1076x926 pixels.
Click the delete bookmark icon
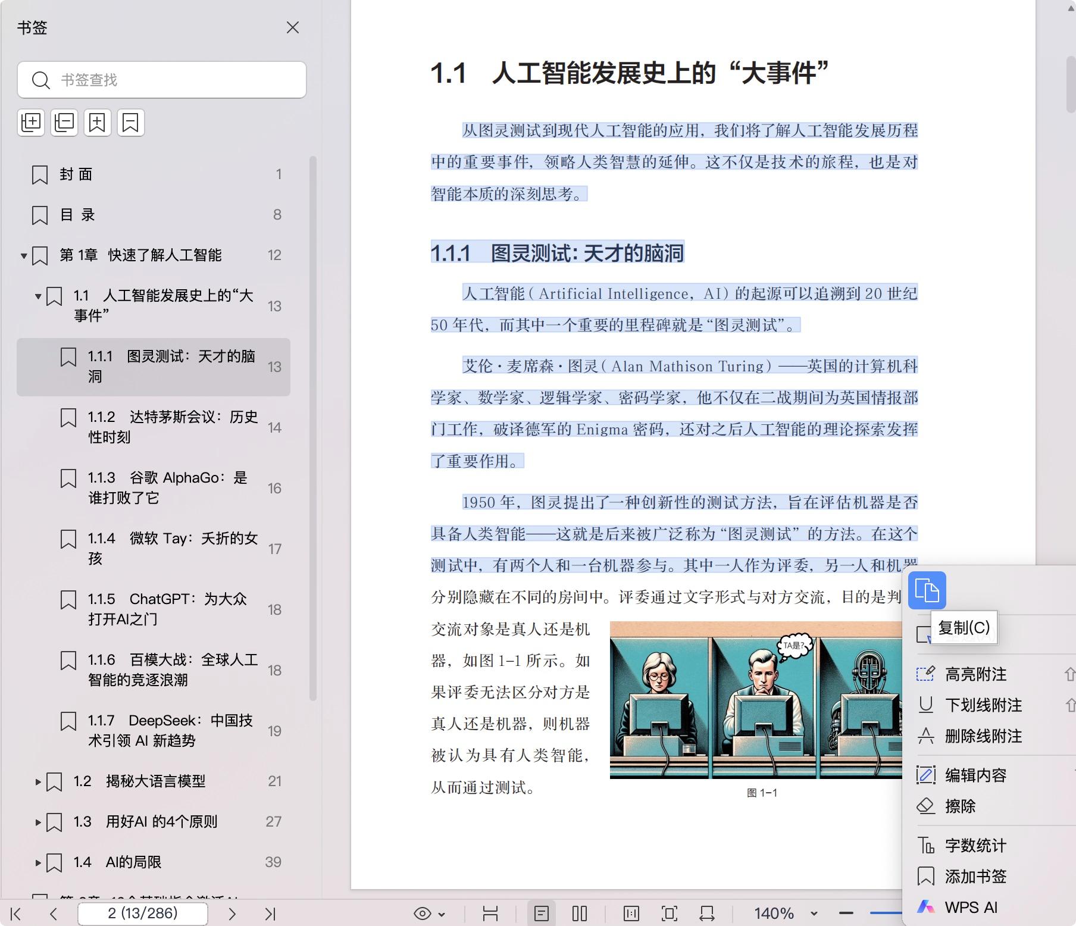click(x=131, y=123)
